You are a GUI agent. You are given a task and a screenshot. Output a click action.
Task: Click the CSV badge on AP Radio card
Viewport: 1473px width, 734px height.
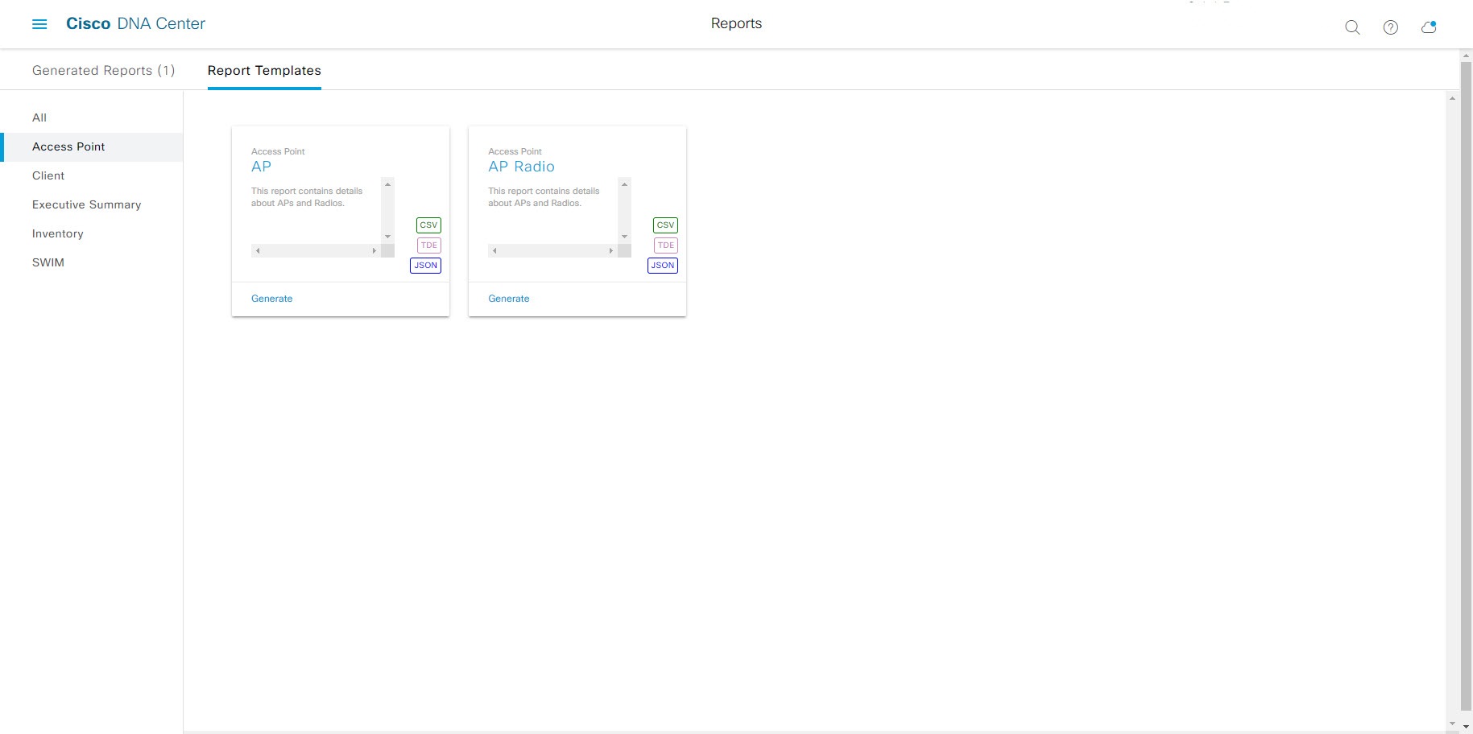[665, 225]
